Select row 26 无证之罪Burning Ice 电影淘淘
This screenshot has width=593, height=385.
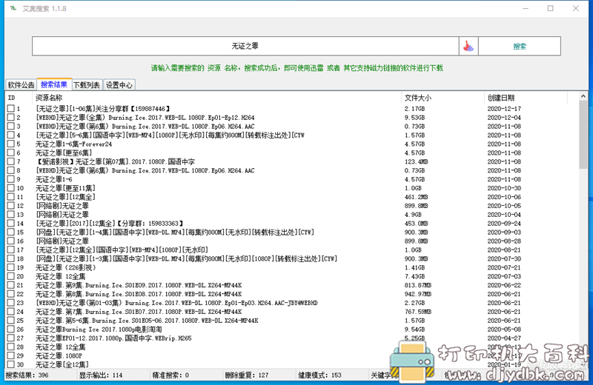[x=99, y=329]
